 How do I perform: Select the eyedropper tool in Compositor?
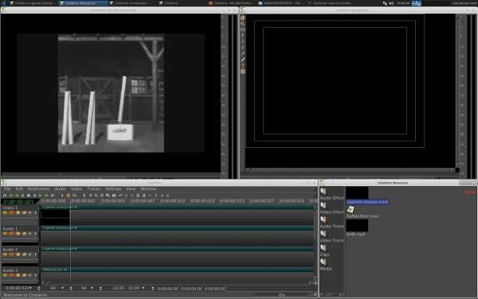coord(243,60)
